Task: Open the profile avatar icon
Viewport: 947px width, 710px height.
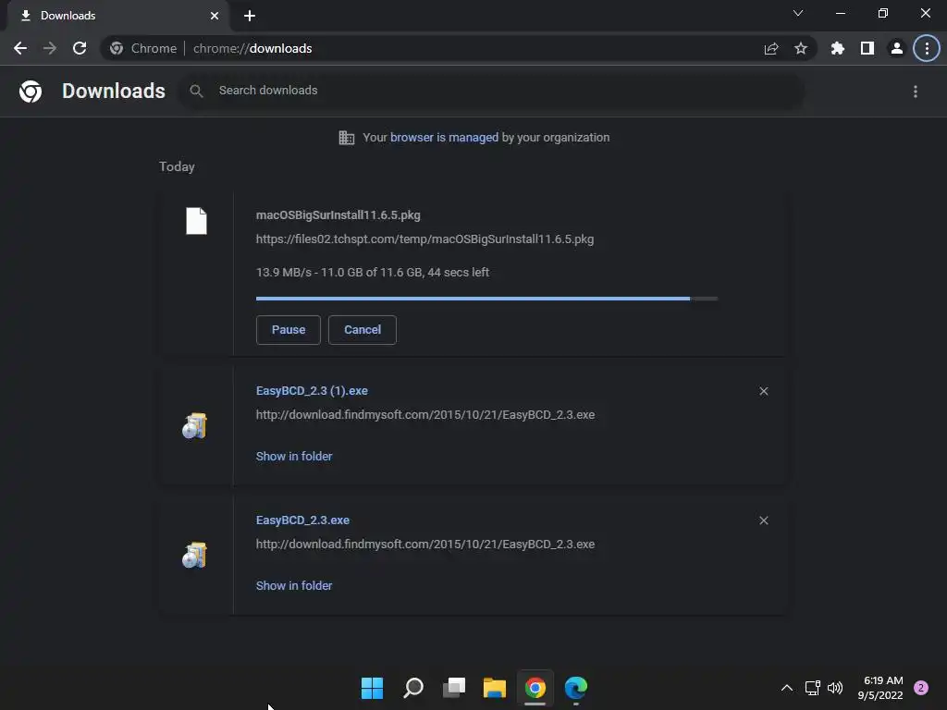Action: pos(897,48)
